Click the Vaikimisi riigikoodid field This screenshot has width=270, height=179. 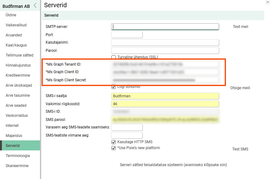(x=165, y=104)
